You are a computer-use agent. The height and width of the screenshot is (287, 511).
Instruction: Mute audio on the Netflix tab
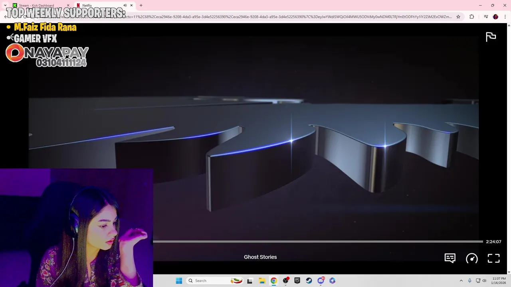pos(125,6)
